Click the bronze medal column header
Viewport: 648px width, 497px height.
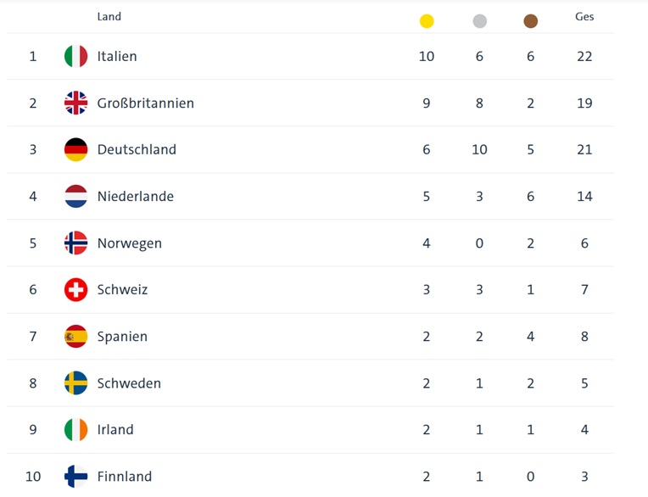531,21
